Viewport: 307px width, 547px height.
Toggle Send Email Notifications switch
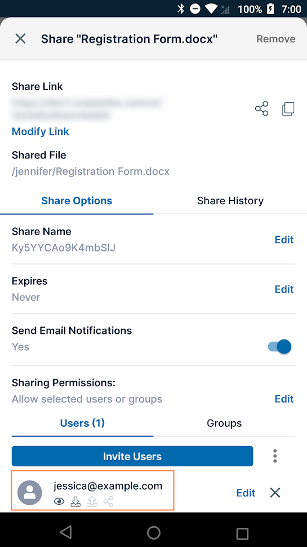(279, 347)
